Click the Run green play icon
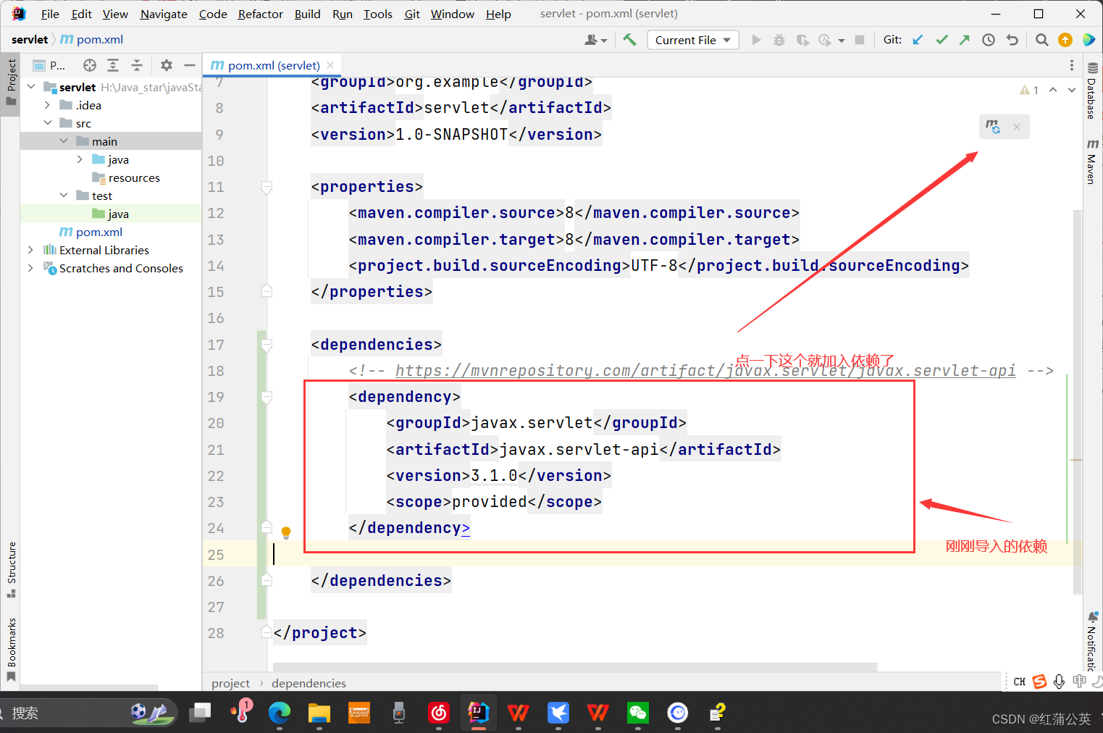Screen dimensions: 1103x733 757,40
